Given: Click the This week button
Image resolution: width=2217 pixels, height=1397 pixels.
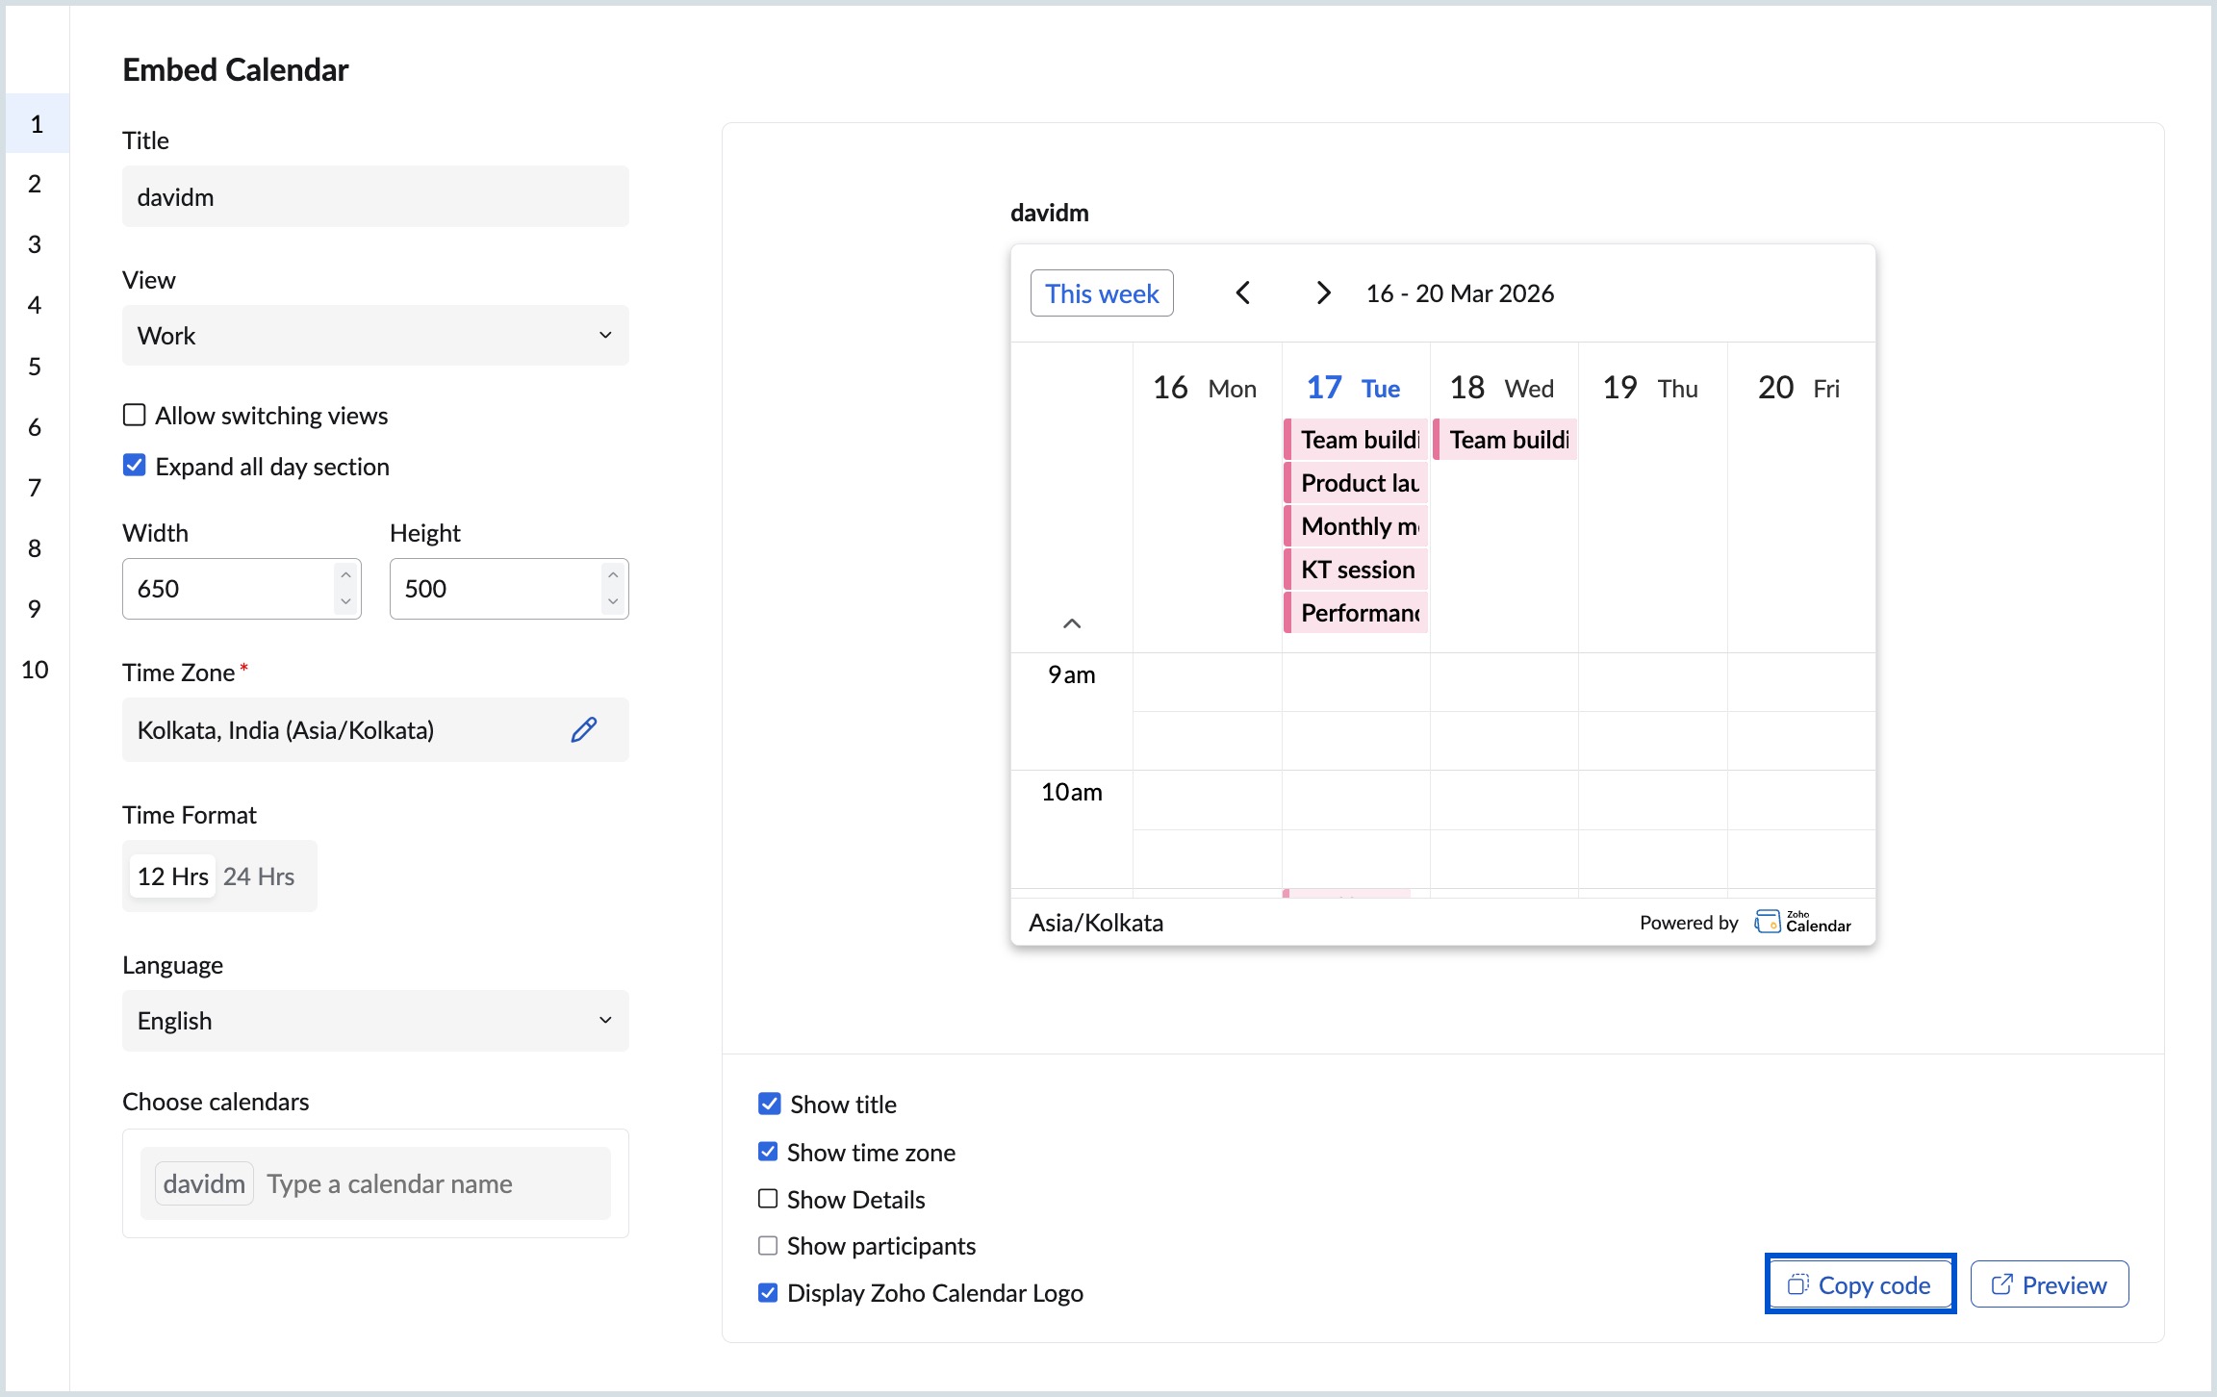Looking at the screenshot, I should pos(1102,292).
